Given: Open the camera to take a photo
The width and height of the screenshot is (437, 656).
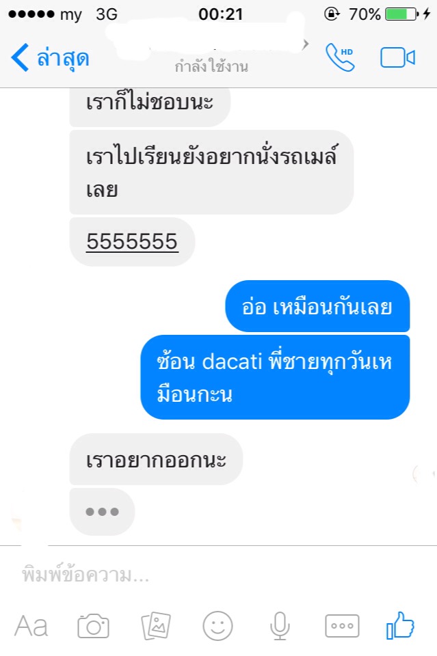Looking at the screenshot, I should point(93,627).
